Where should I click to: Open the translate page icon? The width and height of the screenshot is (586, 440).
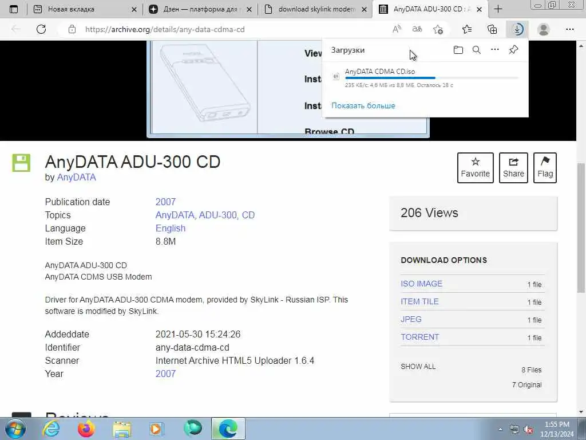tap(417, 29)
